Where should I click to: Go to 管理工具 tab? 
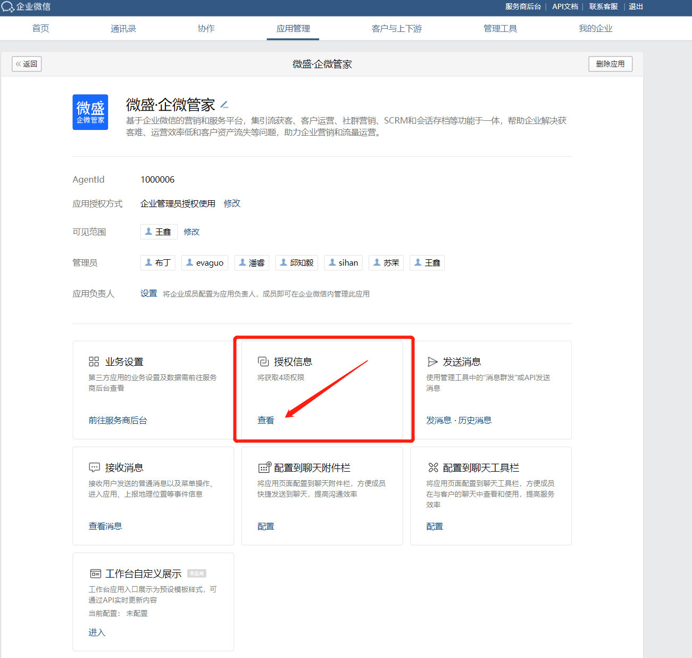pos(500,29)
